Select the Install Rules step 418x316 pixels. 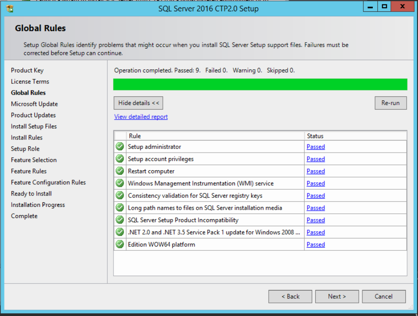pyautogui.click(x=27, y=138)
